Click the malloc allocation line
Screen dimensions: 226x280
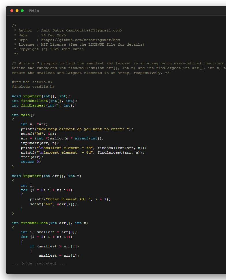tap(62, 138)
